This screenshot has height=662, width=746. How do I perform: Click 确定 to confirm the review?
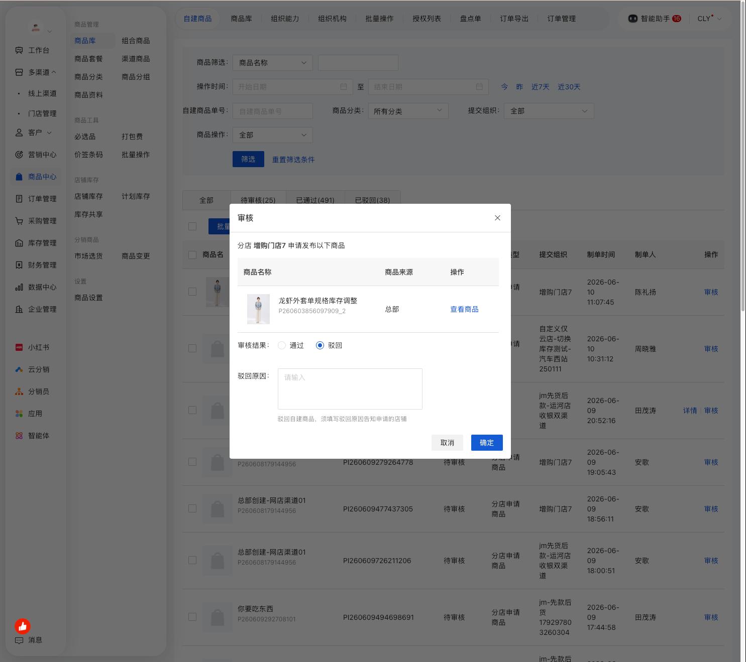coord(487,443)
